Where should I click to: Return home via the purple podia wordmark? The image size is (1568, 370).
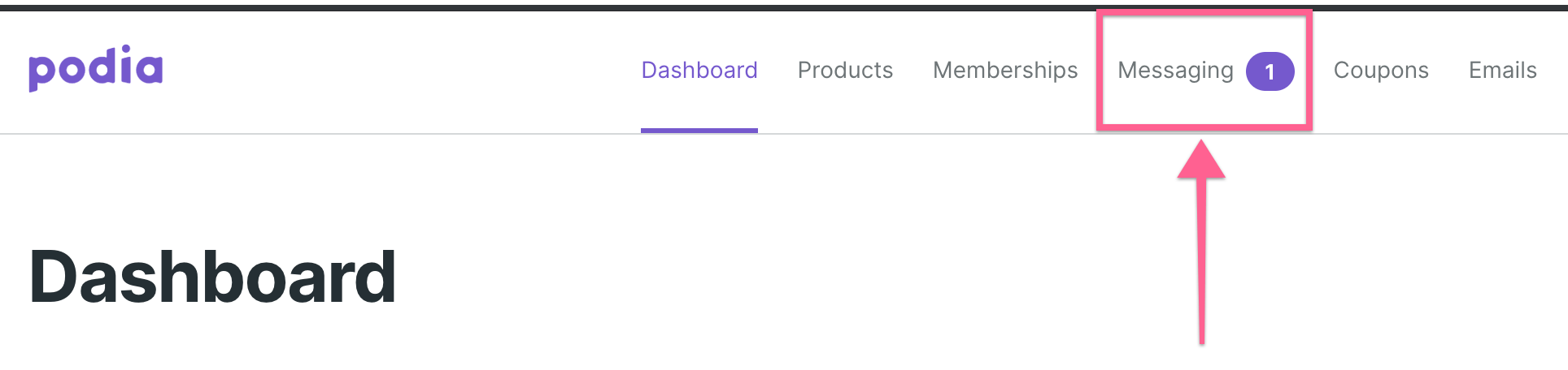coord(96,68)
